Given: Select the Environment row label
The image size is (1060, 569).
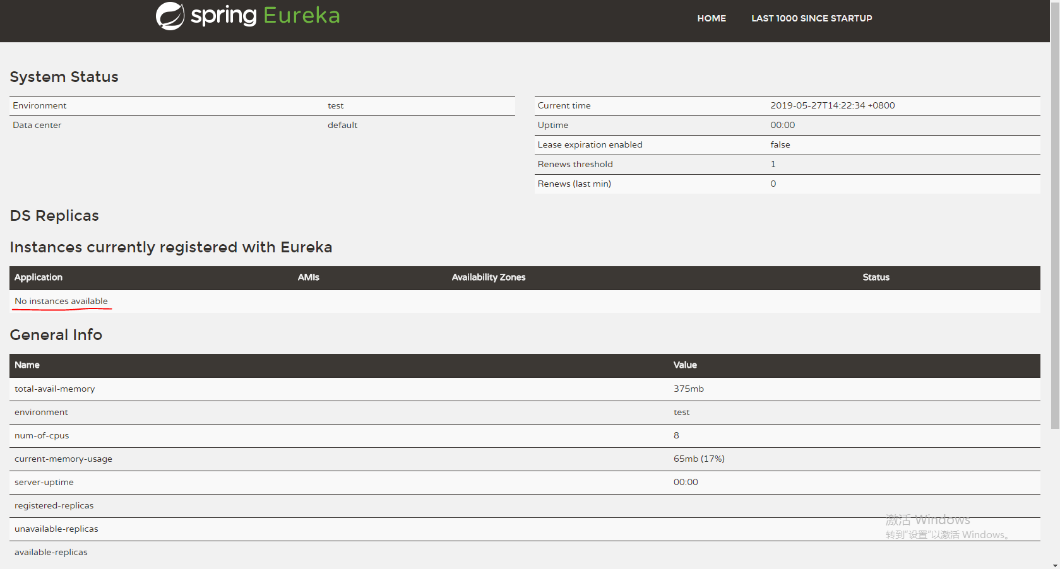Looking at the screenshot, I should coord(40,105).
